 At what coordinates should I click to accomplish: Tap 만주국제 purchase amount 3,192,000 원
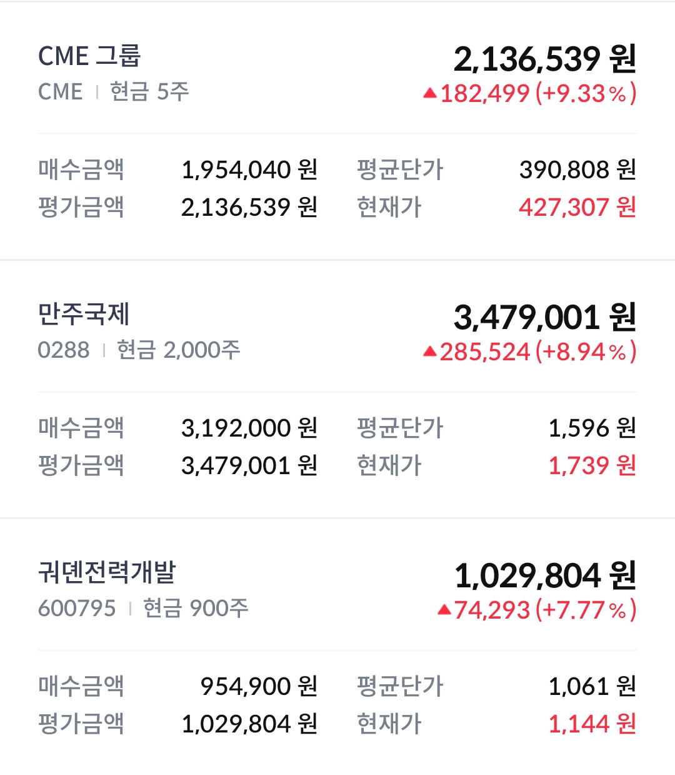(249, 428)
